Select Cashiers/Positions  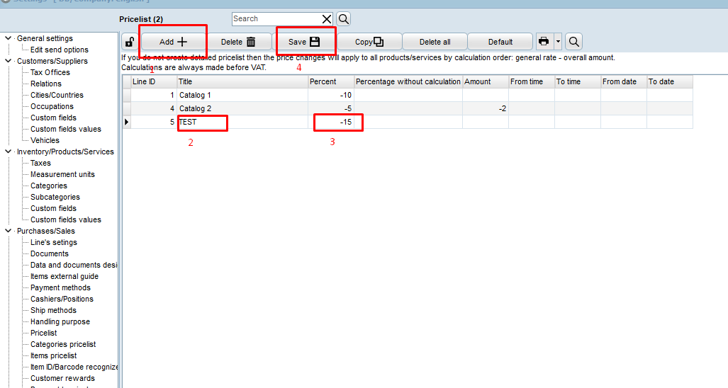click(x=62, y=299)
